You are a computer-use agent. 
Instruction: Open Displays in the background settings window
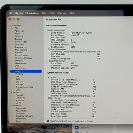84,128
